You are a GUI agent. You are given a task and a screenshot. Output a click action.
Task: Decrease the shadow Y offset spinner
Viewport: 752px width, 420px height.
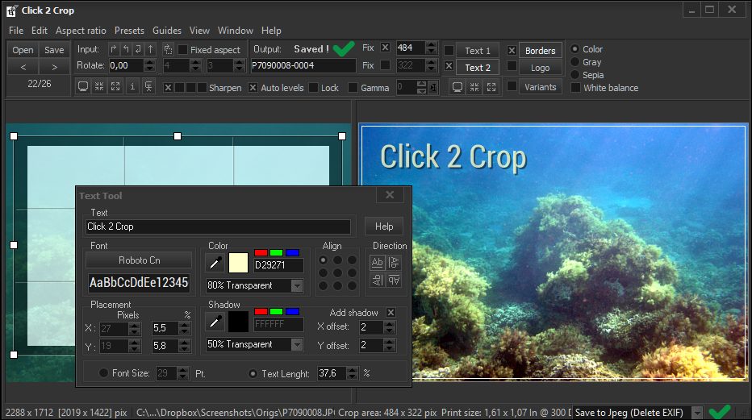[x=389, y=348]
